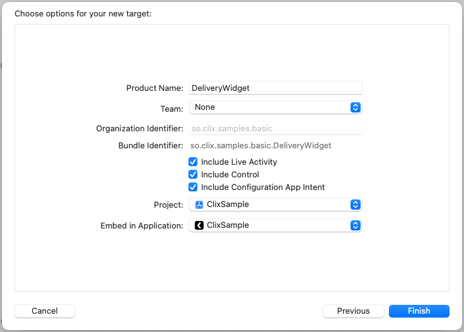Click the 'Choose options for your new target' heading
The height and width of the screenshot is (332, 464).
pos(83,14)
